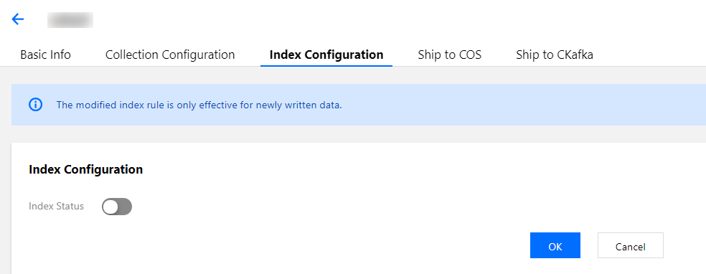Click the Cancel button
Image resolution: width=706 pixels, height=274 pixels.
631,245
